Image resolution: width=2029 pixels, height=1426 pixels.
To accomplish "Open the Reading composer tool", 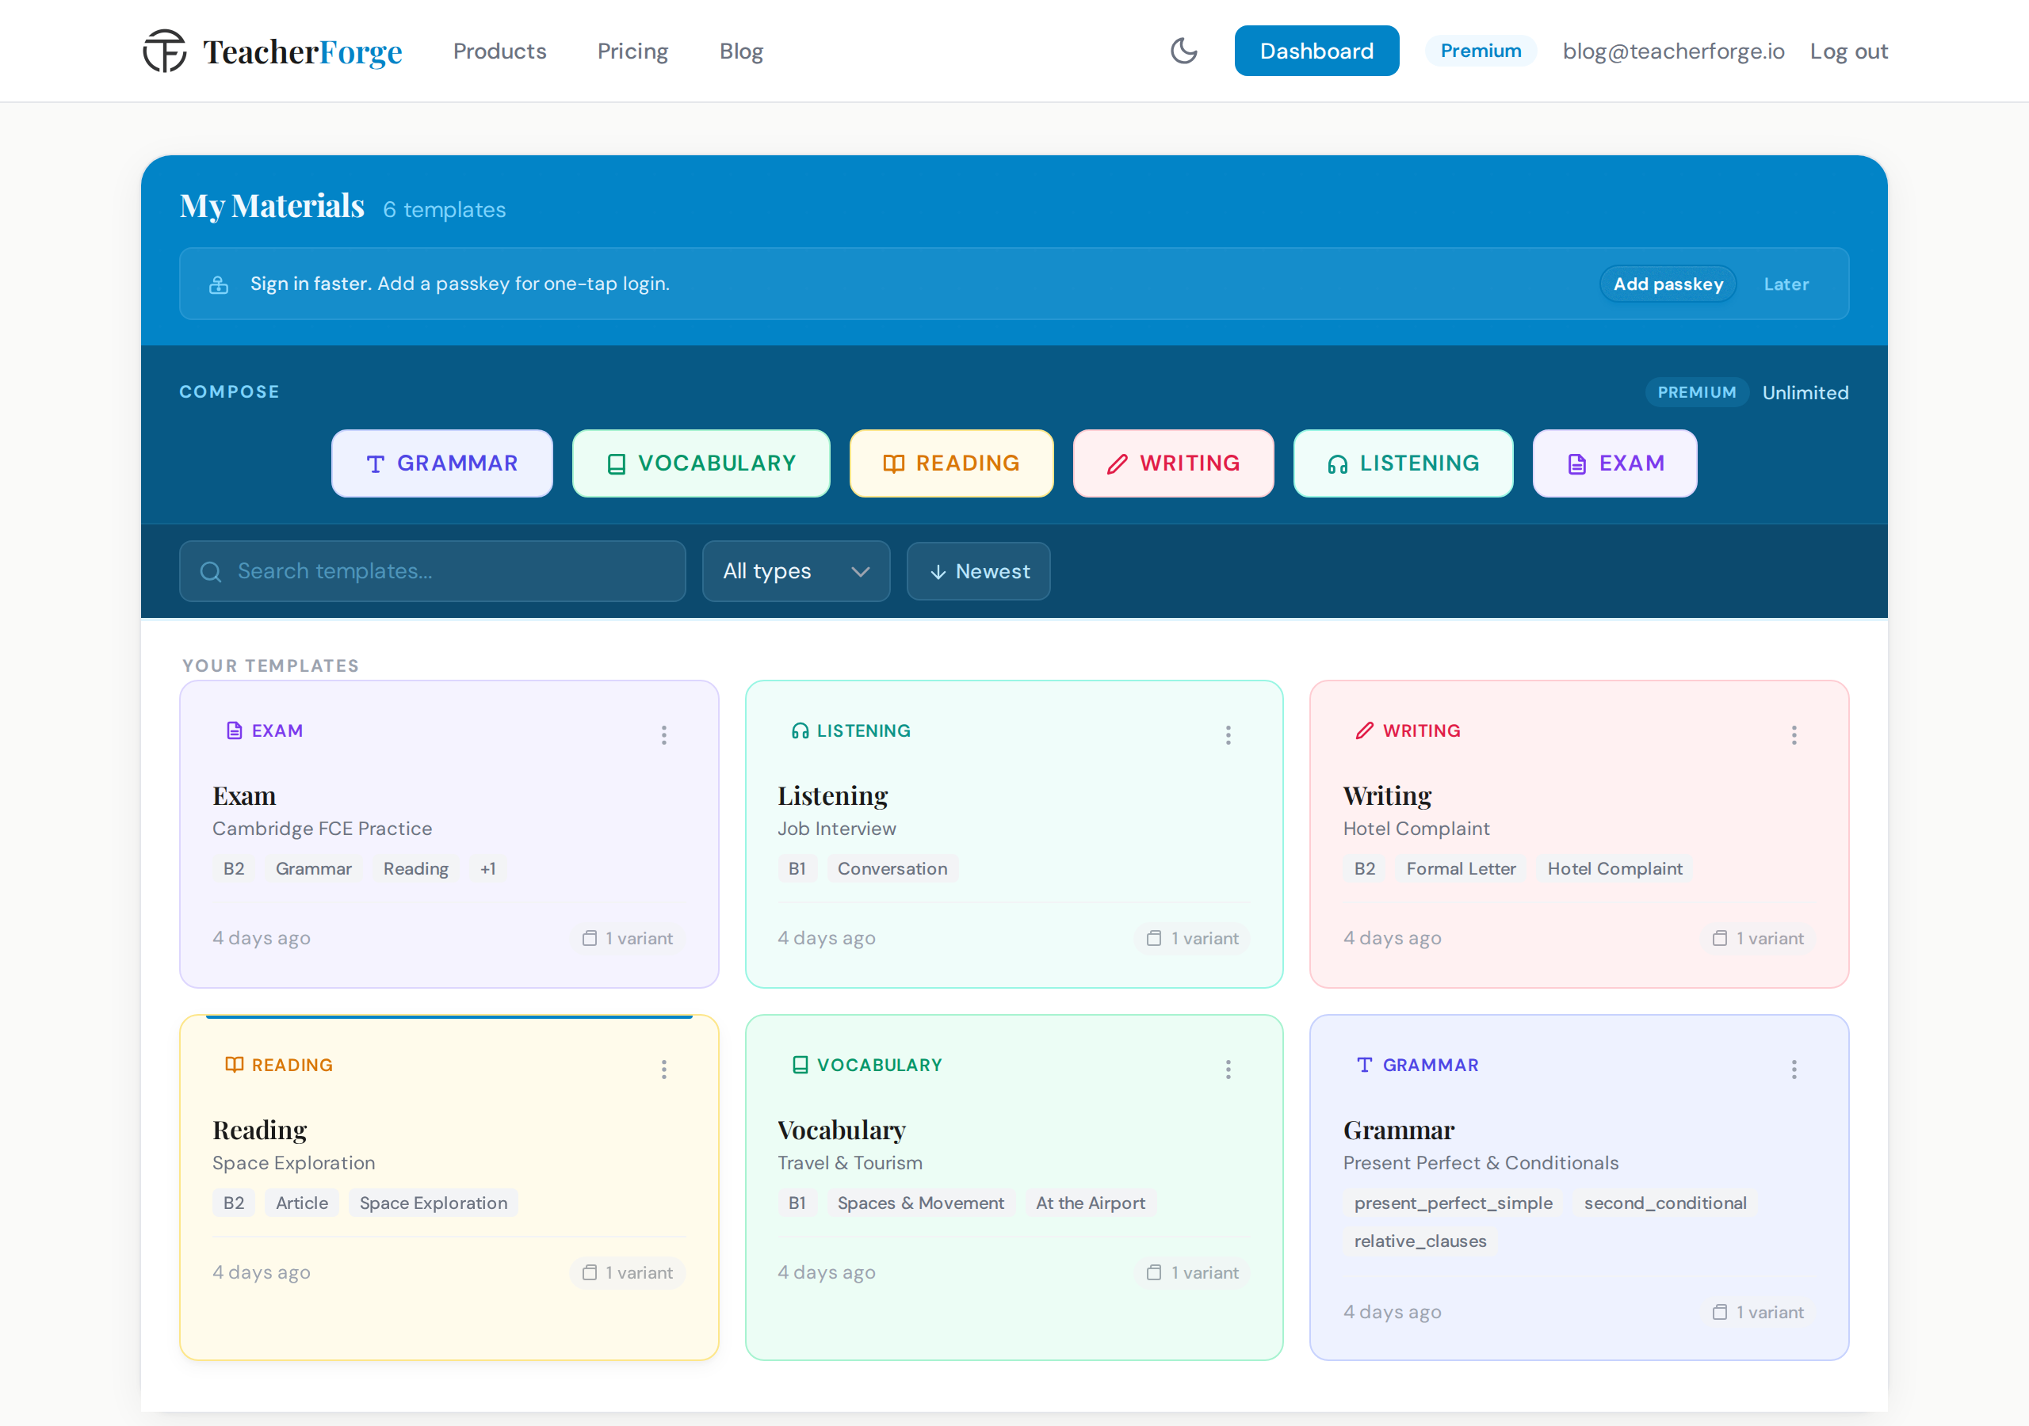I will pyautogui.click(x=951, y=463).
